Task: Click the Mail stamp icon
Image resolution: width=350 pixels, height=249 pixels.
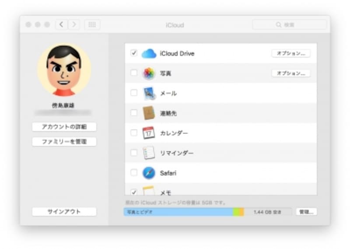Action: tap(149, 93)
